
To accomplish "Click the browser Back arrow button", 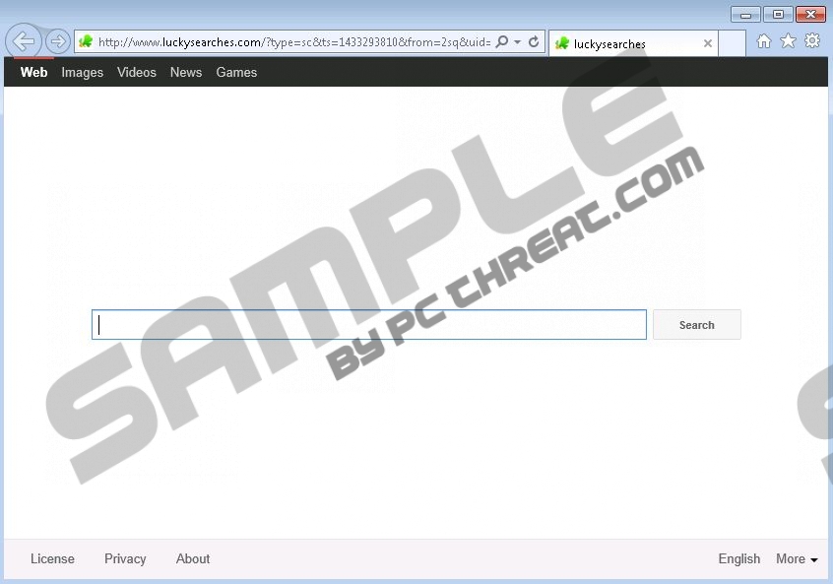I will tap(24, 41).
